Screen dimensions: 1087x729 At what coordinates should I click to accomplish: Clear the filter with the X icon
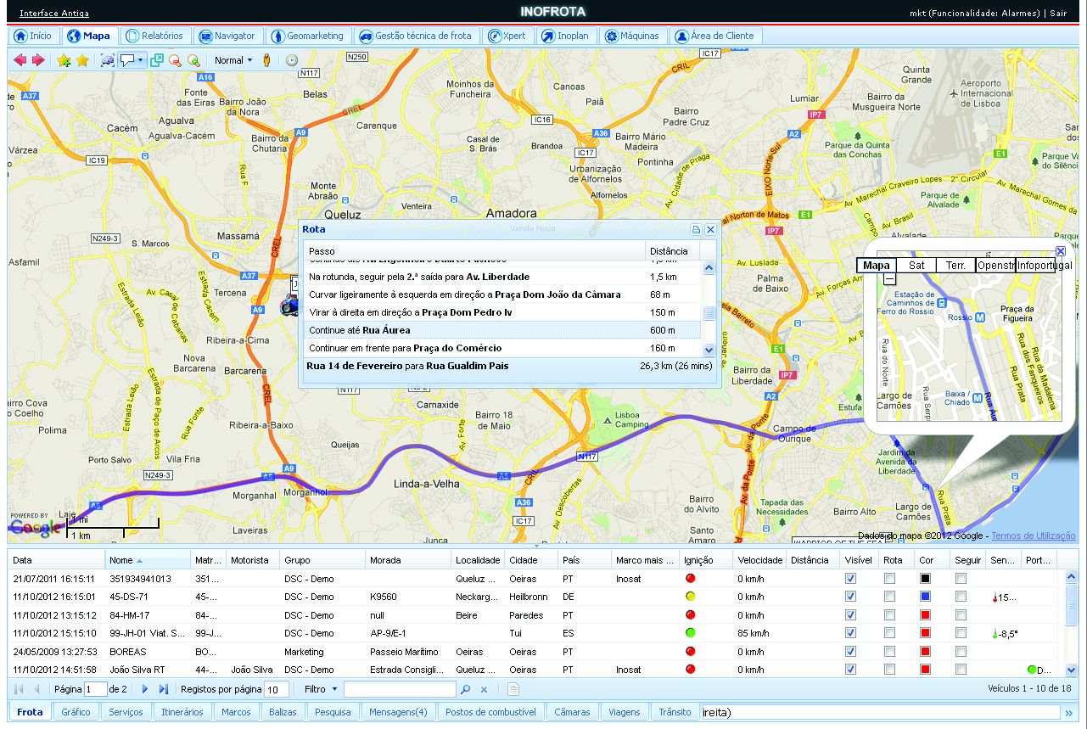[484, 689]
